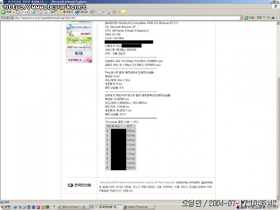Expand the Mail button dropdown arrow

104,12
